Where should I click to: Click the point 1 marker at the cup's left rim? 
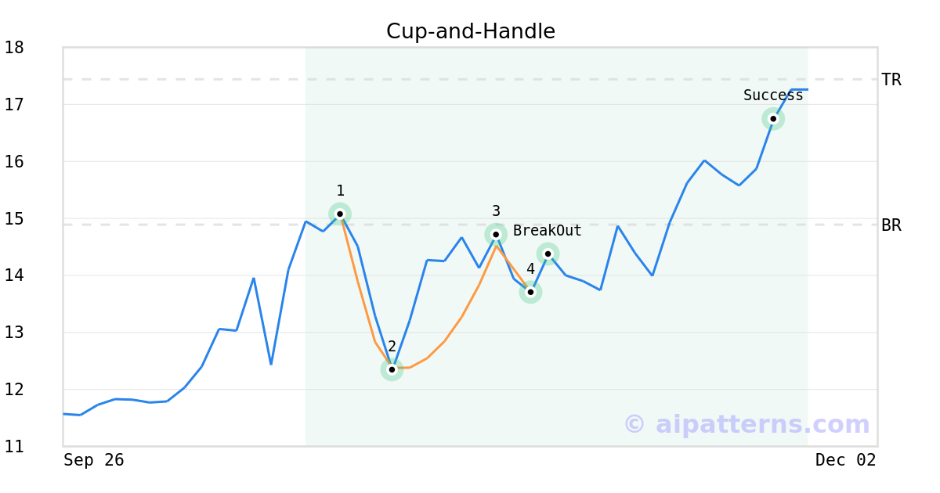click(340, 214)
